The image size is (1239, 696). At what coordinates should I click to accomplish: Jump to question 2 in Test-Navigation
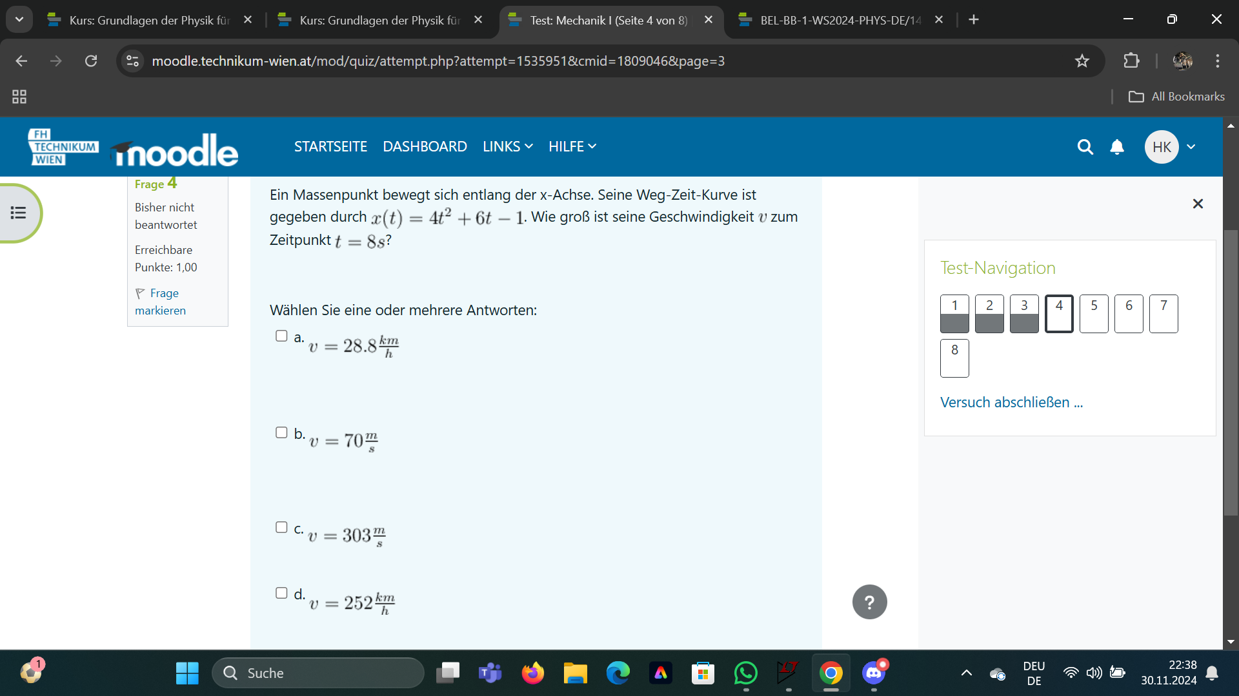pos(989,314)
